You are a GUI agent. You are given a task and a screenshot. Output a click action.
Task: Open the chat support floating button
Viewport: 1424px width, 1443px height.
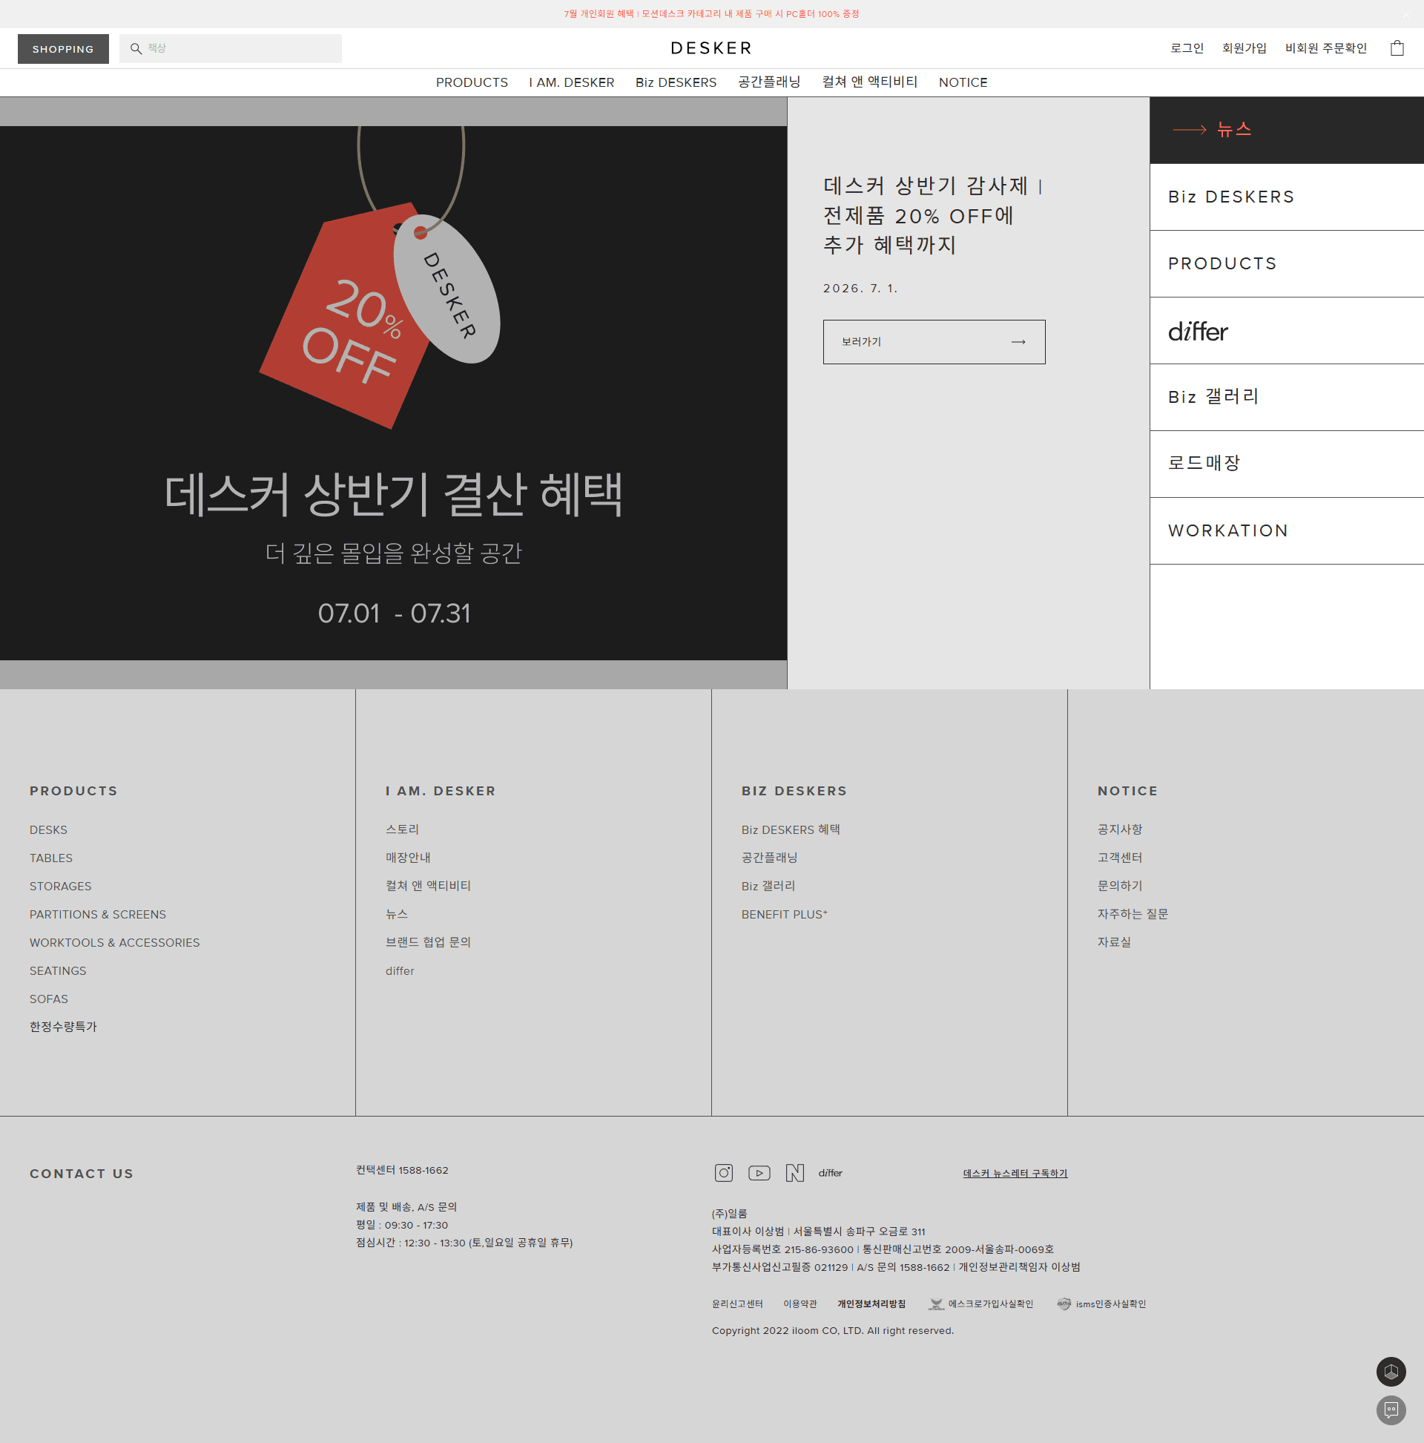pos(1391,1410)
